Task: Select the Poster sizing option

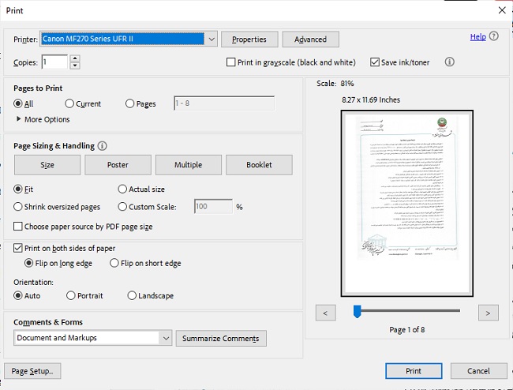Action: tap(118, 165)
